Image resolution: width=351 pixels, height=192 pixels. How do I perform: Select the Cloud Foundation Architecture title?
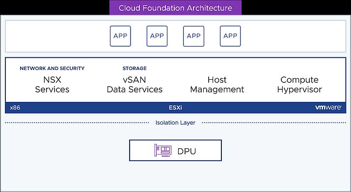coord(175,8)
